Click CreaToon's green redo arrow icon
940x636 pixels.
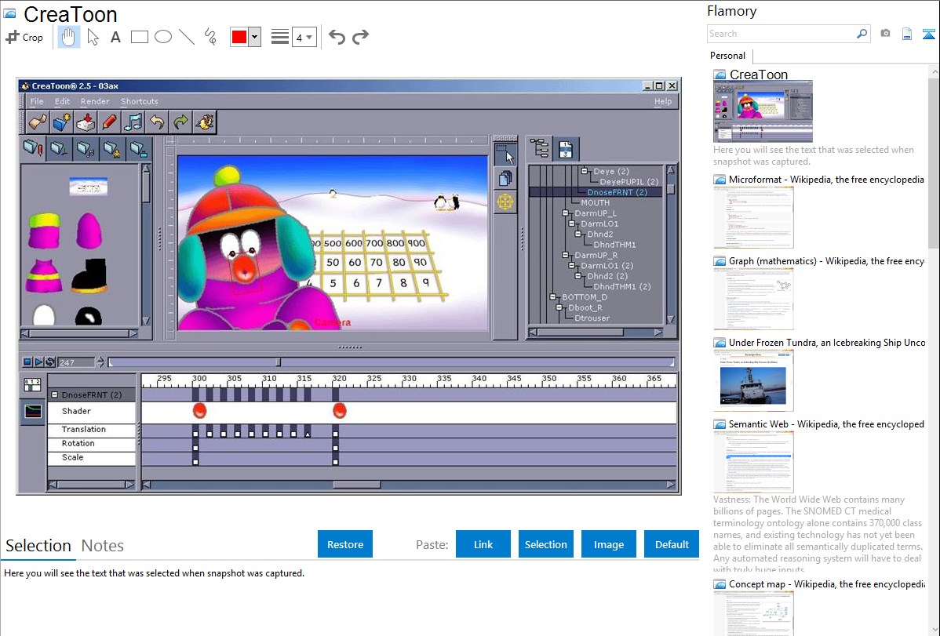click(x=180, y=122)
